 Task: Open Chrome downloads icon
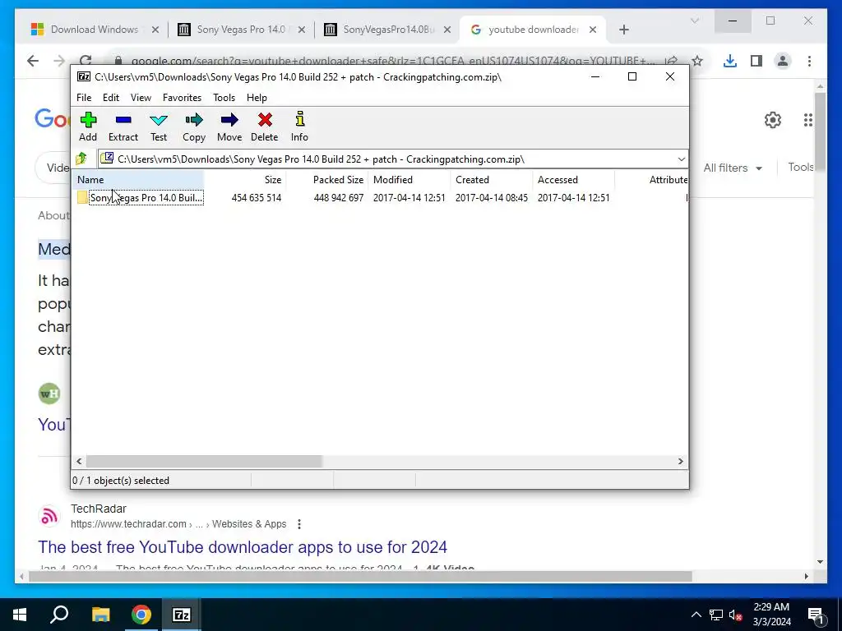(730, 61)
